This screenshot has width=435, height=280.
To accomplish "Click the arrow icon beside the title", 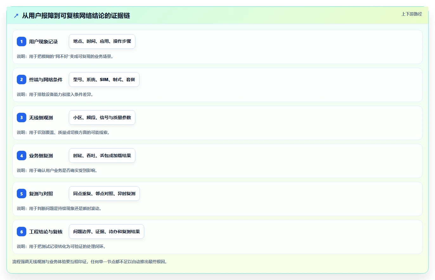I will tap(16, 16).
